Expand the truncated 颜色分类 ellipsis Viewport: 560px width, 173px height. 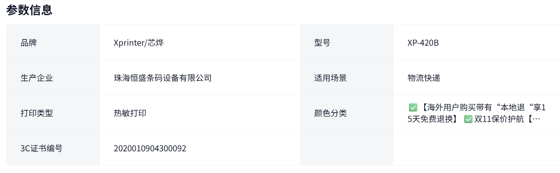pyautogui.click(x=535, y=119)
